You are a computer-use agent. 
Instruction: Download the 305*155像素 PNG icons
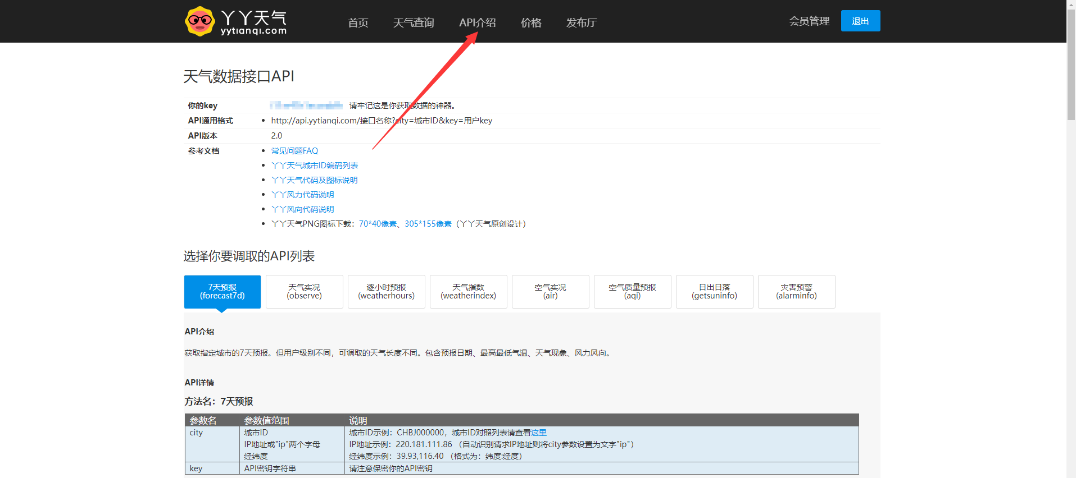point(428,224)
